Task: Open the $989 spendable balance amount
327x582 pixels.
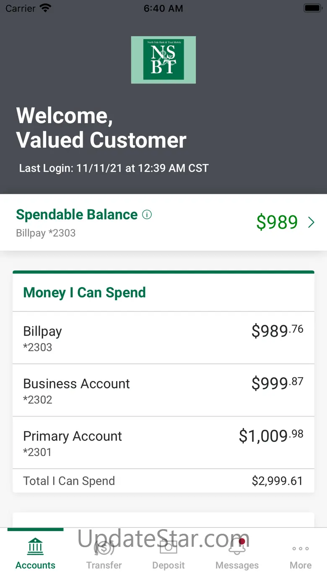Action: (277, 222)
